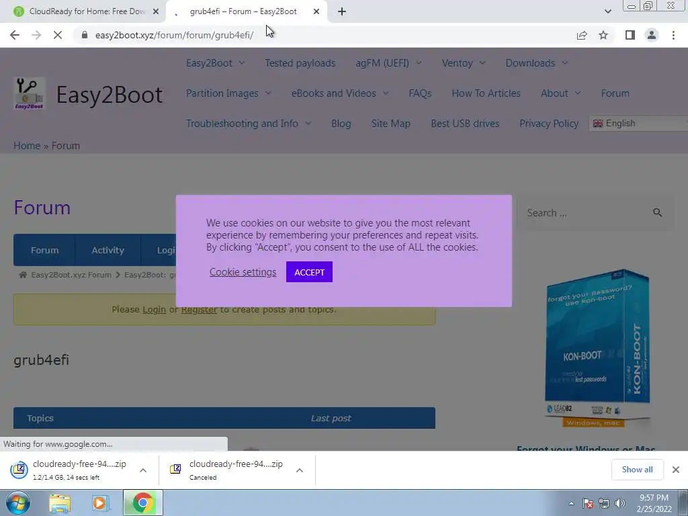
Task: Open the Forum menu item
Action: coord(615,93)
